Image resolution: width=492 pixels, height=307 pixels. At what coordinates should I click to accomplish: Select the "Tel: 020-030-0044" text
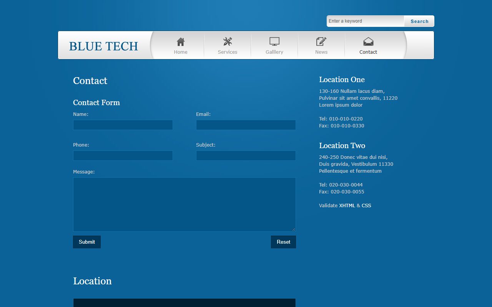click(341, 185)
